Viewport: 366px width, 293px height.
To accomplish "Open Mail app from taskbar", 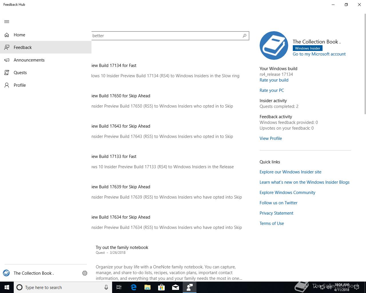I will [175, 287].
